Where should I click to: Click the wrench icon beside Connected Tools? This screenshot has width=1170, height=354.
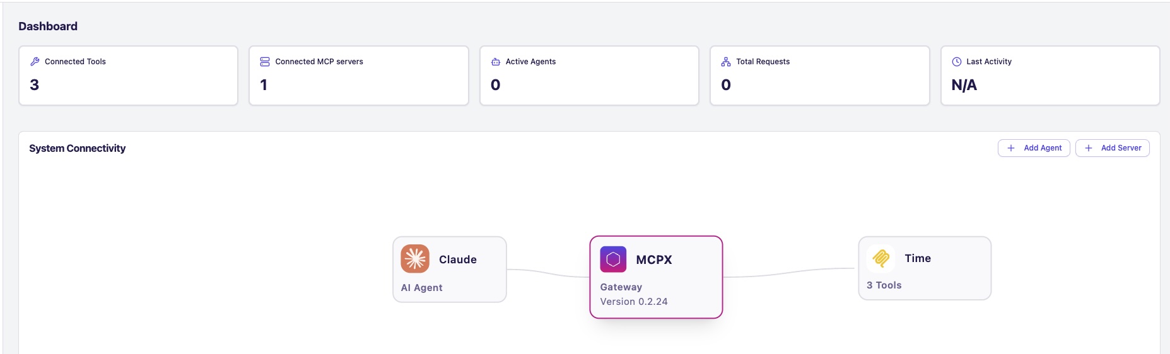click(35, 62)
